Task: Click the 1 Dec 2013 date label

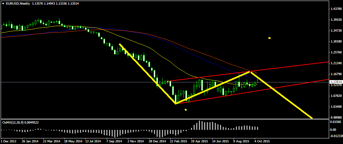Action: (x=9, y=141)
